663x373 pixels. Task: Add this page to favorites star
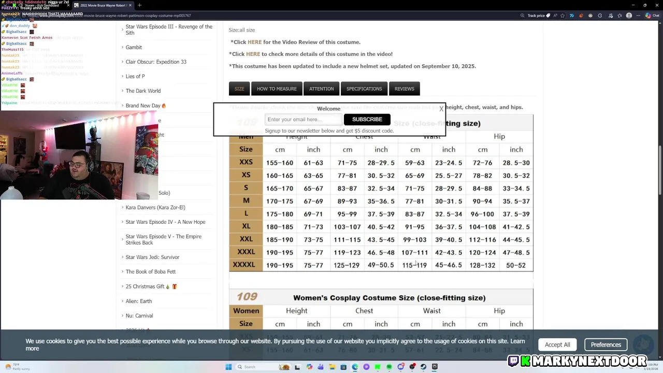pos(563,16)
